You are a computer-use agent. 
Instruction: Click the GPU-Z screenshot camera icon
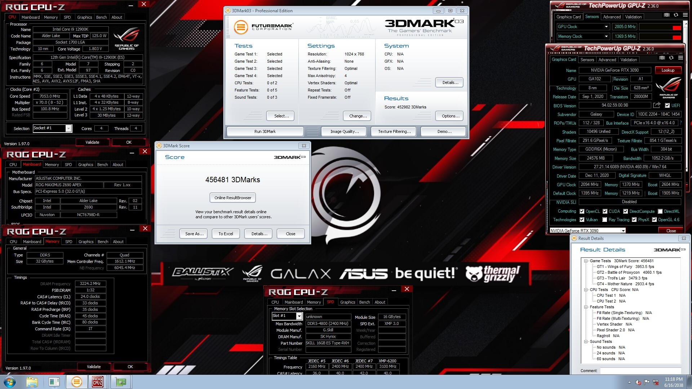pyautogui.click(x=662, y=58)
